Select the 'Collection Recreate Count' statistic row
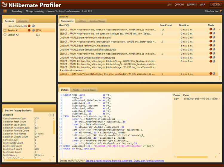The height and width of the screenshot is (167, 224). pyautogui.click(x=28, y=128)
